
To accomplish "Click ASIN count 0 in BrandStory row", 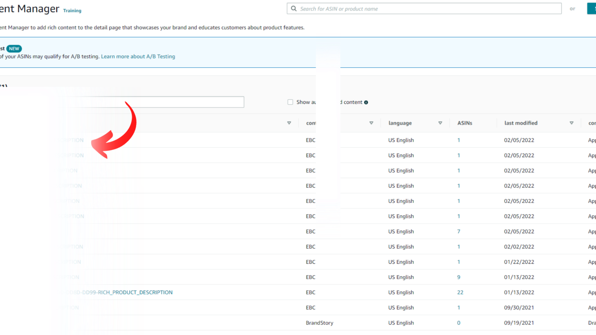I will [458, 323].
